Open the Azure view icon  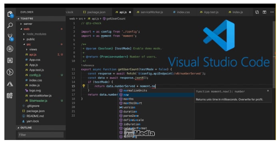10,84
